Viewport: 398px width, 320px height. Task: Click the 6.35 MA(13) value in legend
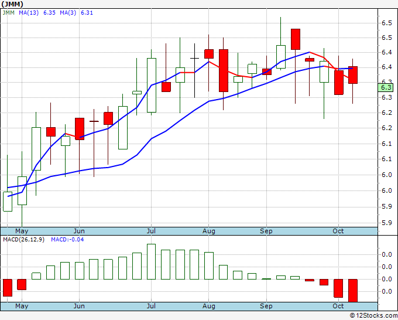[x=49, y=13]
